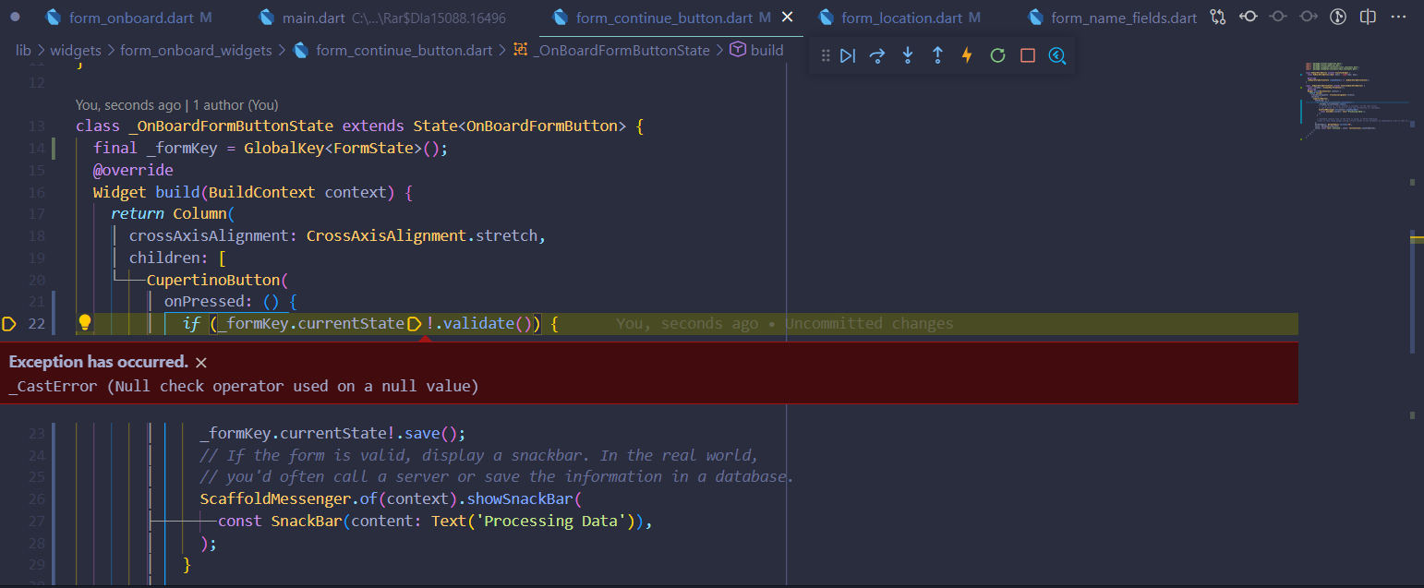Show code actions lightbulb on line 22
1424x588 pixels.
coord(85,322)
